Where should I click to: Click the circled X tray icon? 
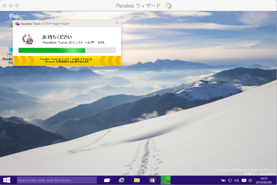pos(250,181)
